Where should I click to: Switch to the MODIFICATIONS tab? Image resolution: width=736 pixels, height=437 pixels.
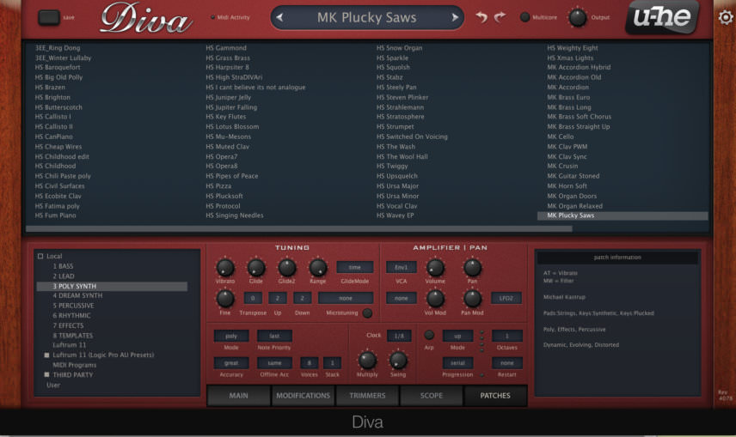(304, 396)
